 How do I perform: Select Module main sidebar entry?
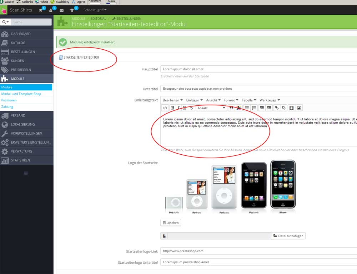click(x=27, y=79)
